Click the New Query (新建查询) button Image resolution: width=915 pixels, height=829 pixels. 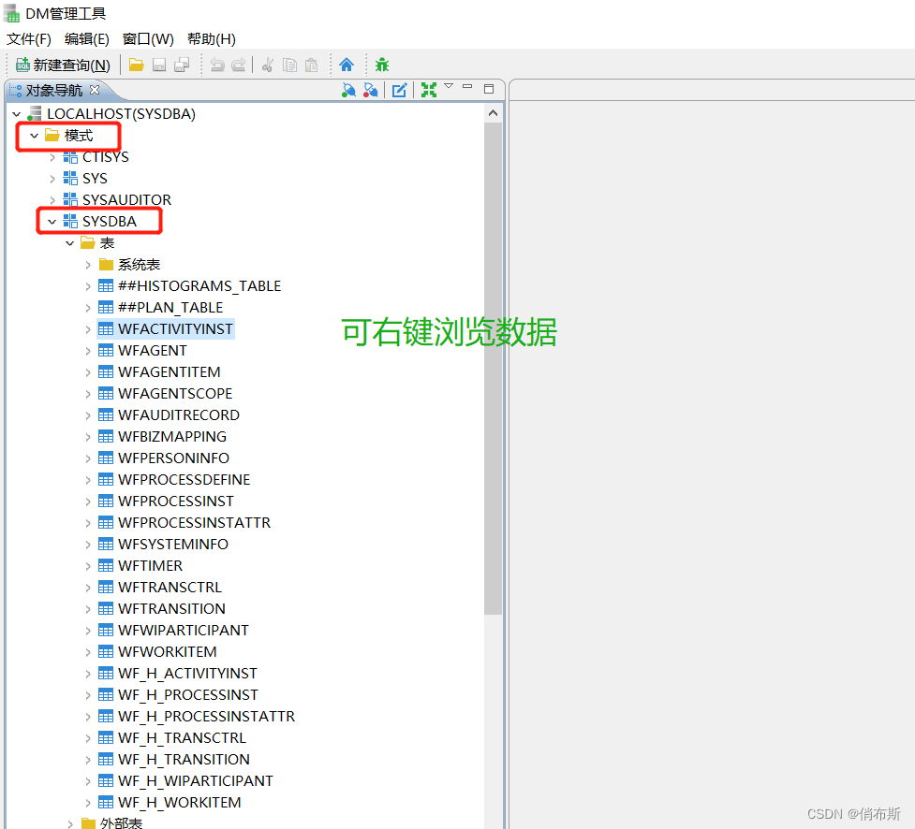(x=63, y=65)
